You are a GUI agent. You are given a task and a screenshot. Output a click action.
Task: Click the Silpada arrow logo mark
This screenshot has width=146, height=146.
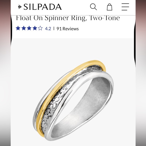coord(20,7)
